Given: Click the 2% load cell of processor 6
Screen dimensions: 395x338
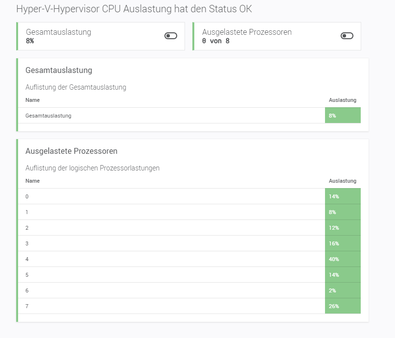Looking at the screenshot, I should click(343, 290).
